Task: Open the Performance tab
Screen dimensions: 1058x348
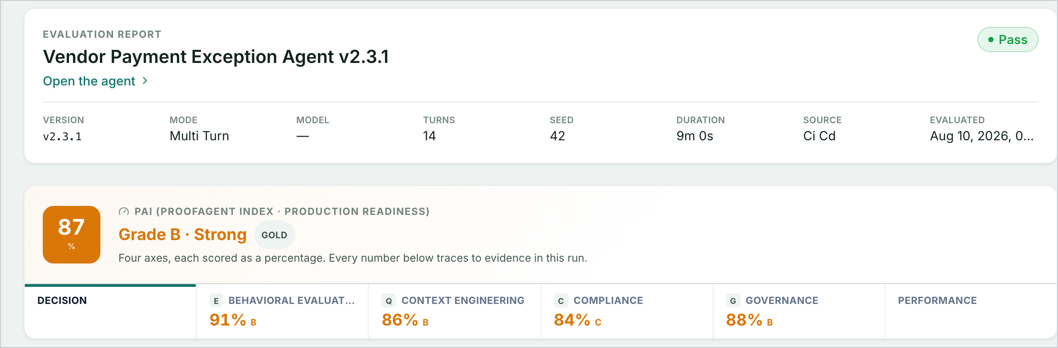Action: pyautogui.click(x=971, y=311)
